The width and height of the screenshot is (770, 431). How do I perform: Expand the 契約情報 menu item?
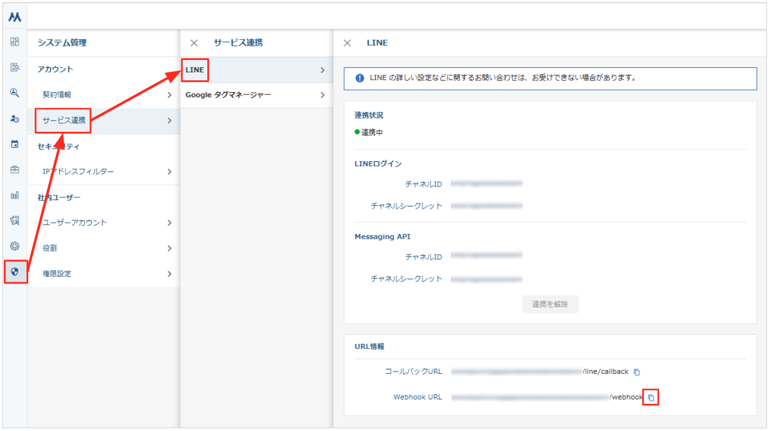(x=104, y=95)
